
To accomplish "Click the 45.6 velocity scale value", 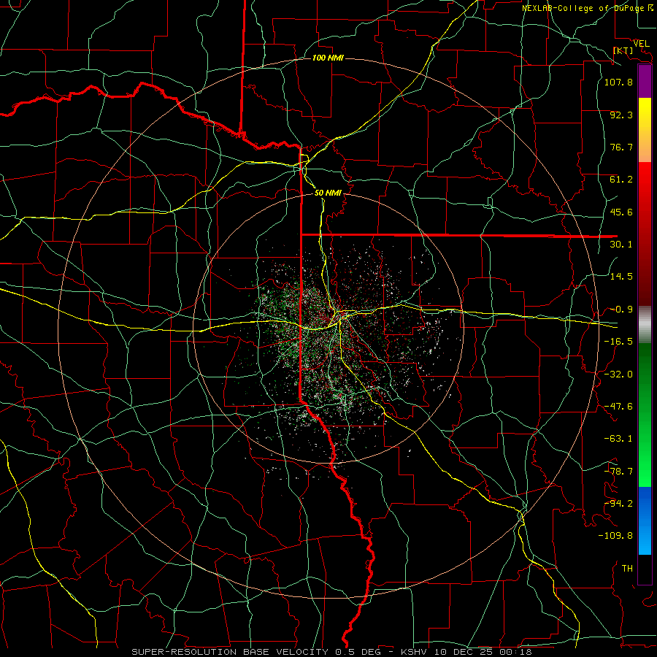I will 621,212.
